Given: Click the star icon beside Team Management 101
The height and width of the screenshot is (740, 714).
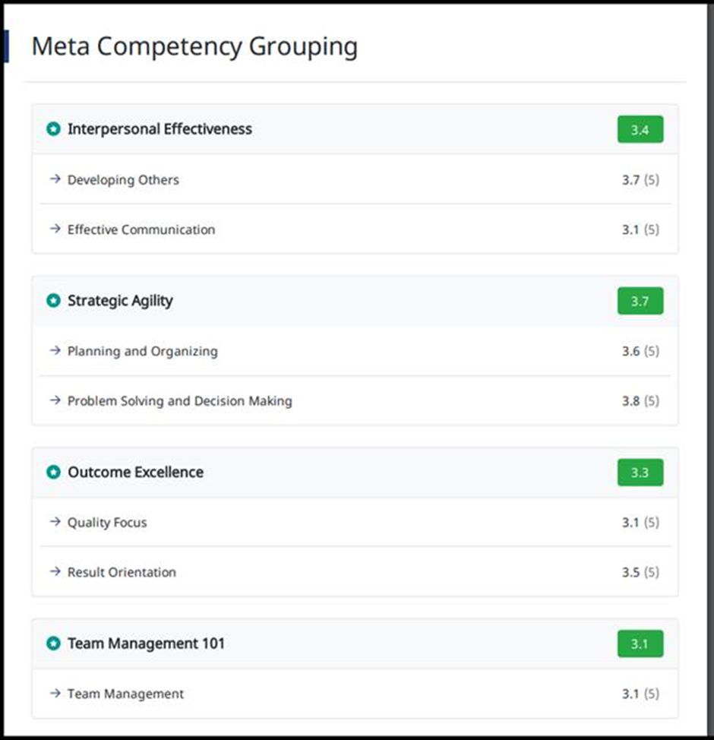Looking at the screenshot, I should coord(53,644).
